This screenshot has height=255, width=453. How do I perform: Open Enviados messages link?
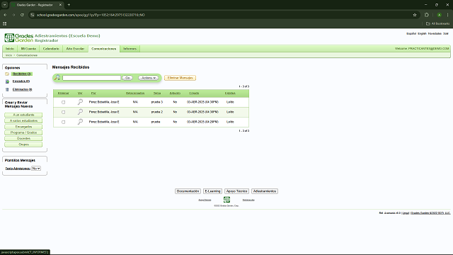click(x=21, y=81)
